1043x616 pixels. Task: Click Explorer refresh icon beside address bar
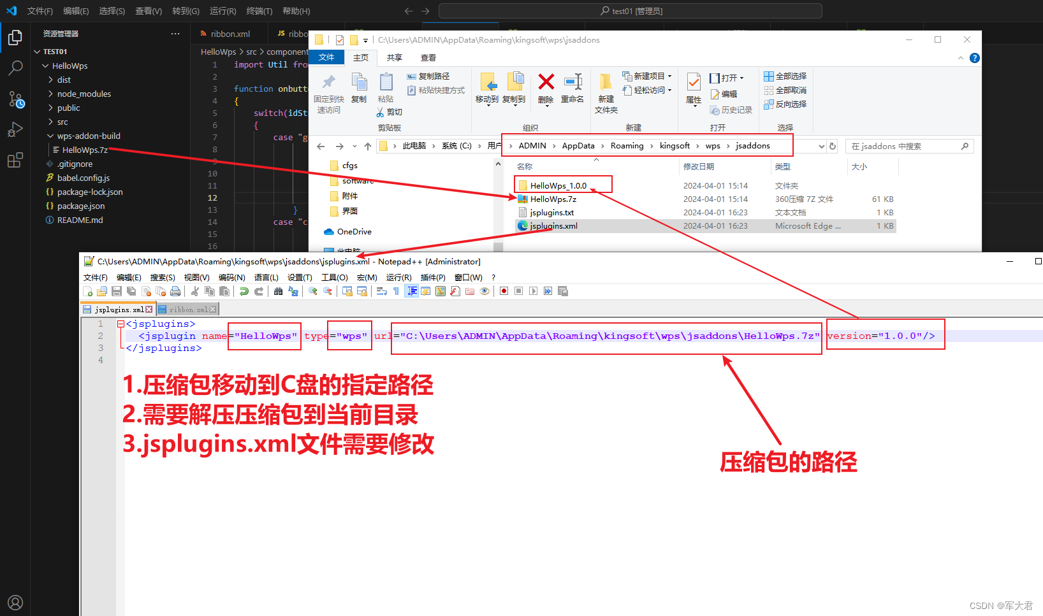[x=832, y=146]
